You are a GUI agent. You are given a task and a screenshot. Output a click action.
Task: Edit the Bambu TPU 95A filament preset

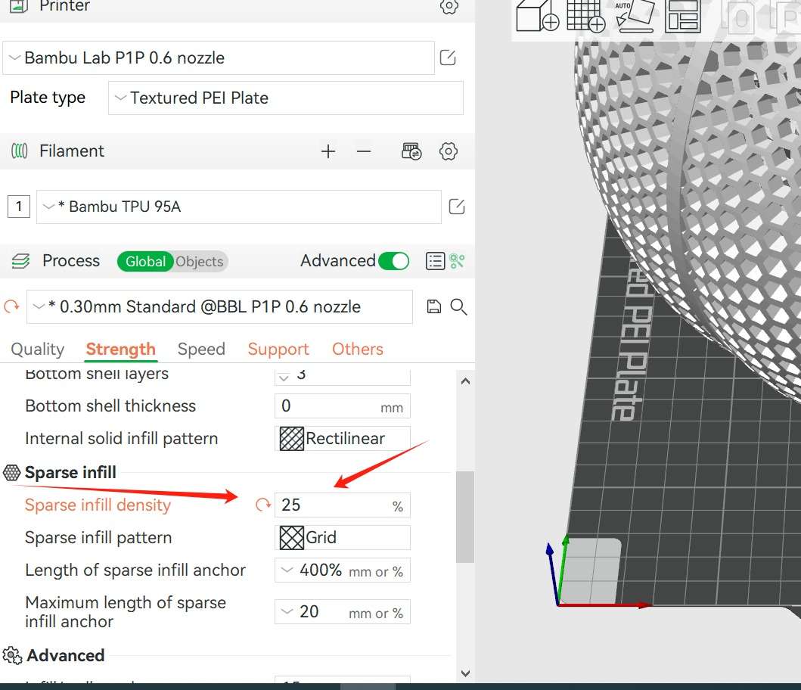click(x=456, y=207)
